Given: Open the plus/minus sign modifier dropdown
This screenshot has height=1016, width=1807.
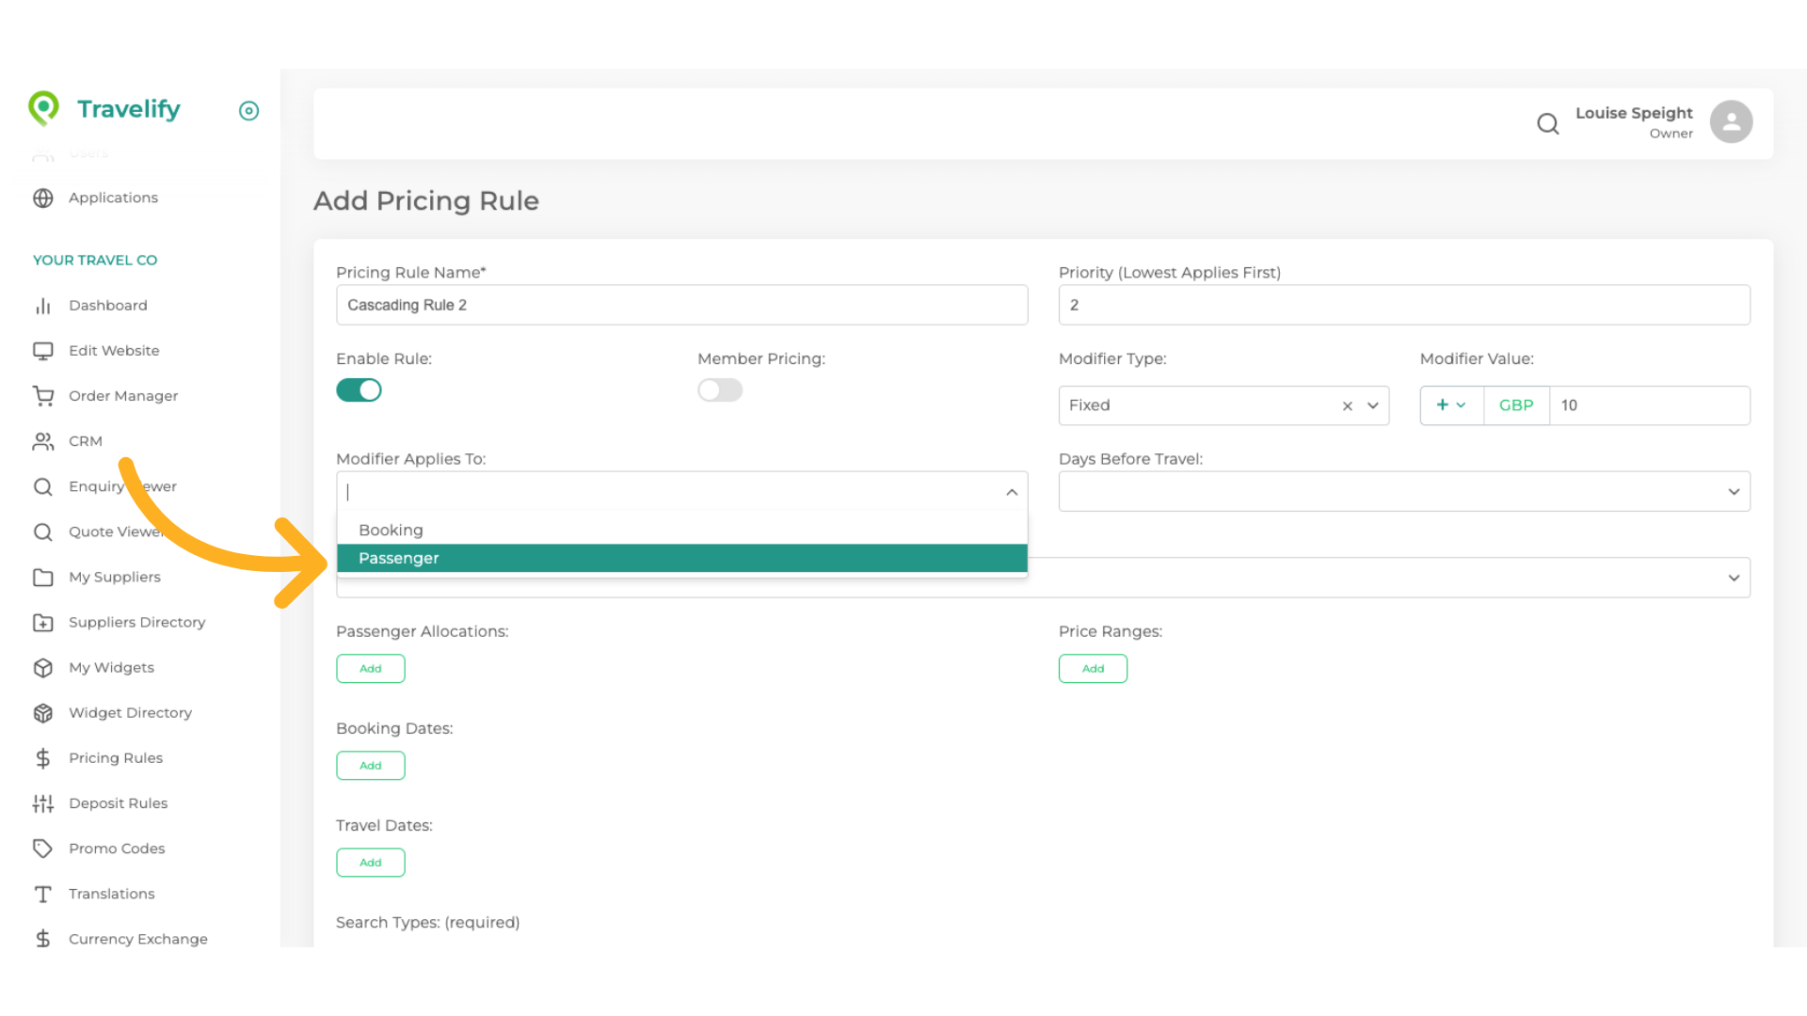Looking at the screenshot, I should [x=1450, y=405].
